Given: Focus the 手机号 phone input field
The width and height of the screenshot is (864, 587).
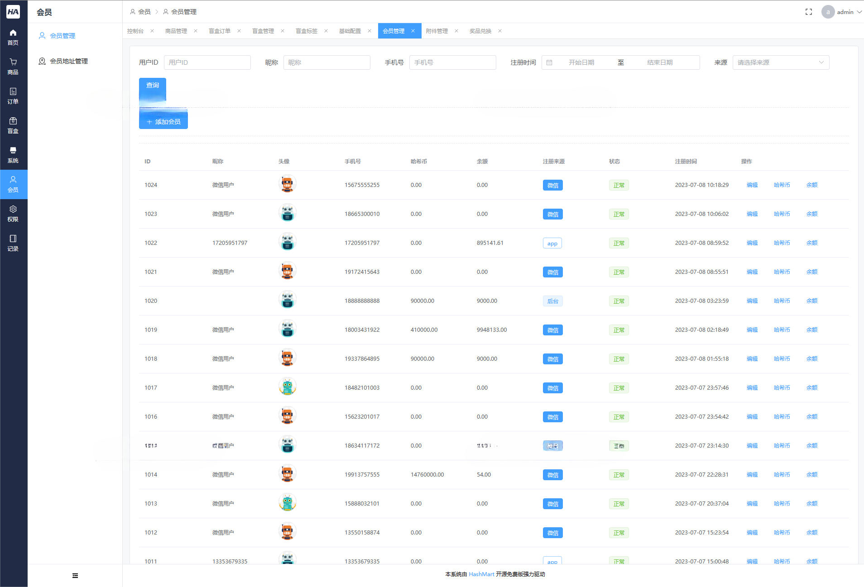Looking at the screenshot, I should tap(453, 62).
